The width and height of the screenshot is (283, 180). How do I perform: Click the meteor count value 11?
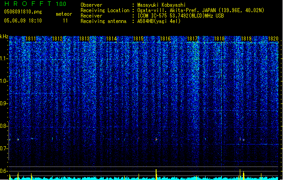tap(65, 21)
